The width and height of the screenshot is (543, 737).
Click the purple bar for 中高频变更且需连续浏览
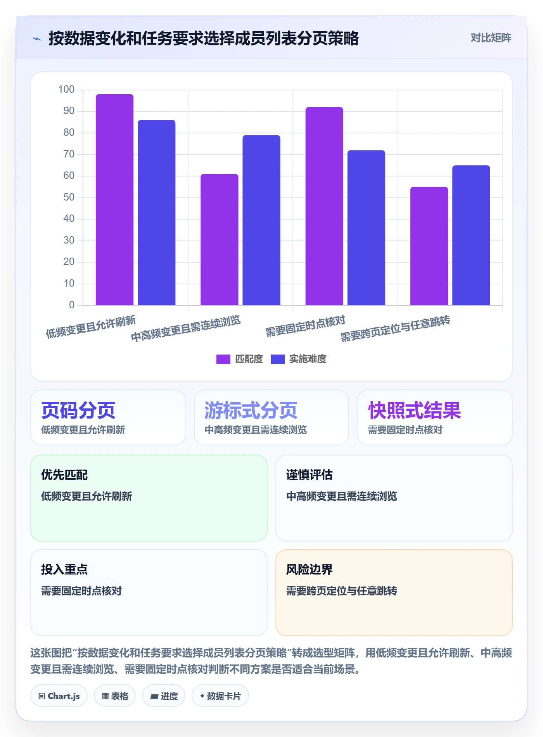pos(220,239)
